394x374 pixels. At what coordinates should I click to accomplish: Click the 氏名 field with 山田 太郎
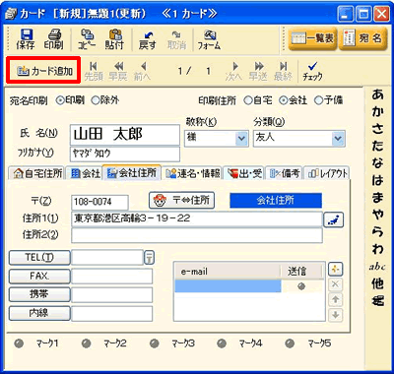click(x=125, y=135)
